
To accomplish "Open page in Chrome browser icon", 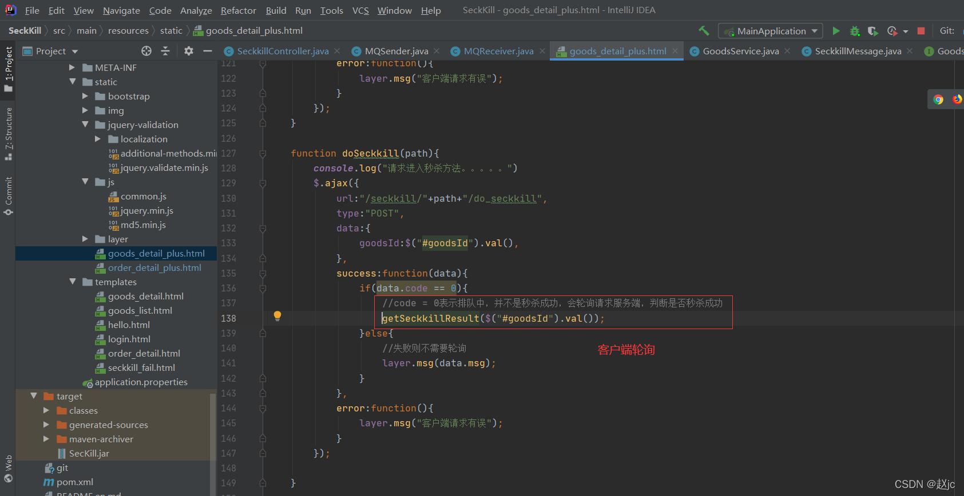I will [938, 99].
